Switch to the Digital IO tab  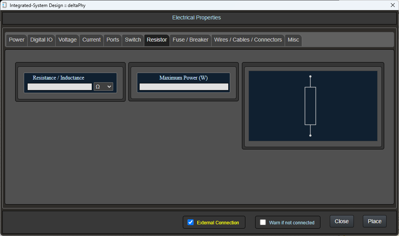tap(41, 40)
